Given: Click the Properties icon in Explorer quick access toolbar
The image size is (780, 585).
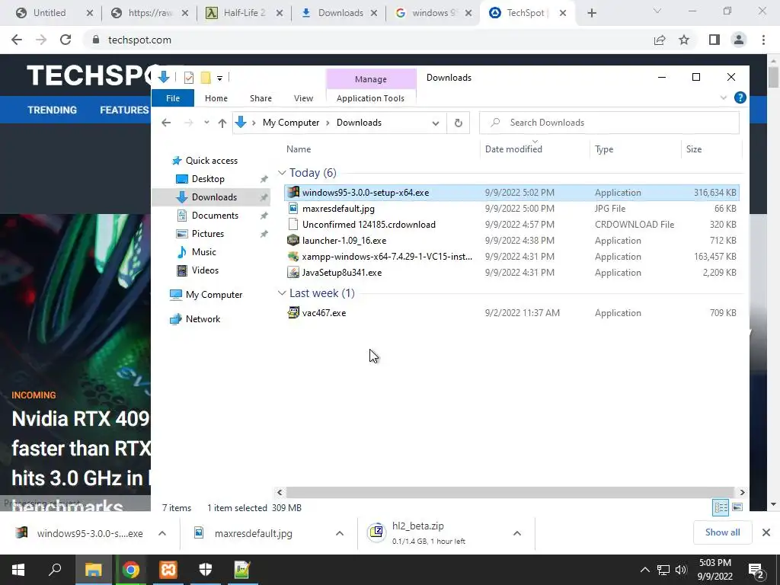Looking at the screenshot, I should (189, 78).
